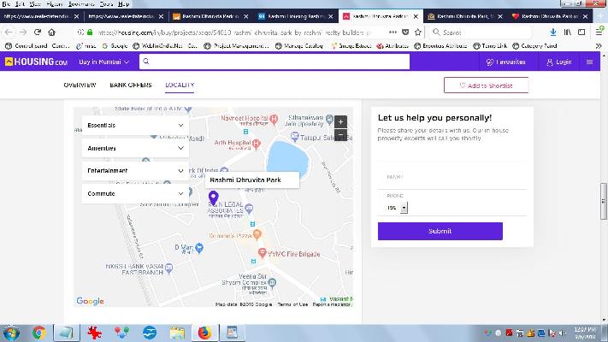Click the Google logo on the map
The width and height of the screenshot is (608, 342).
pos(90,301)
